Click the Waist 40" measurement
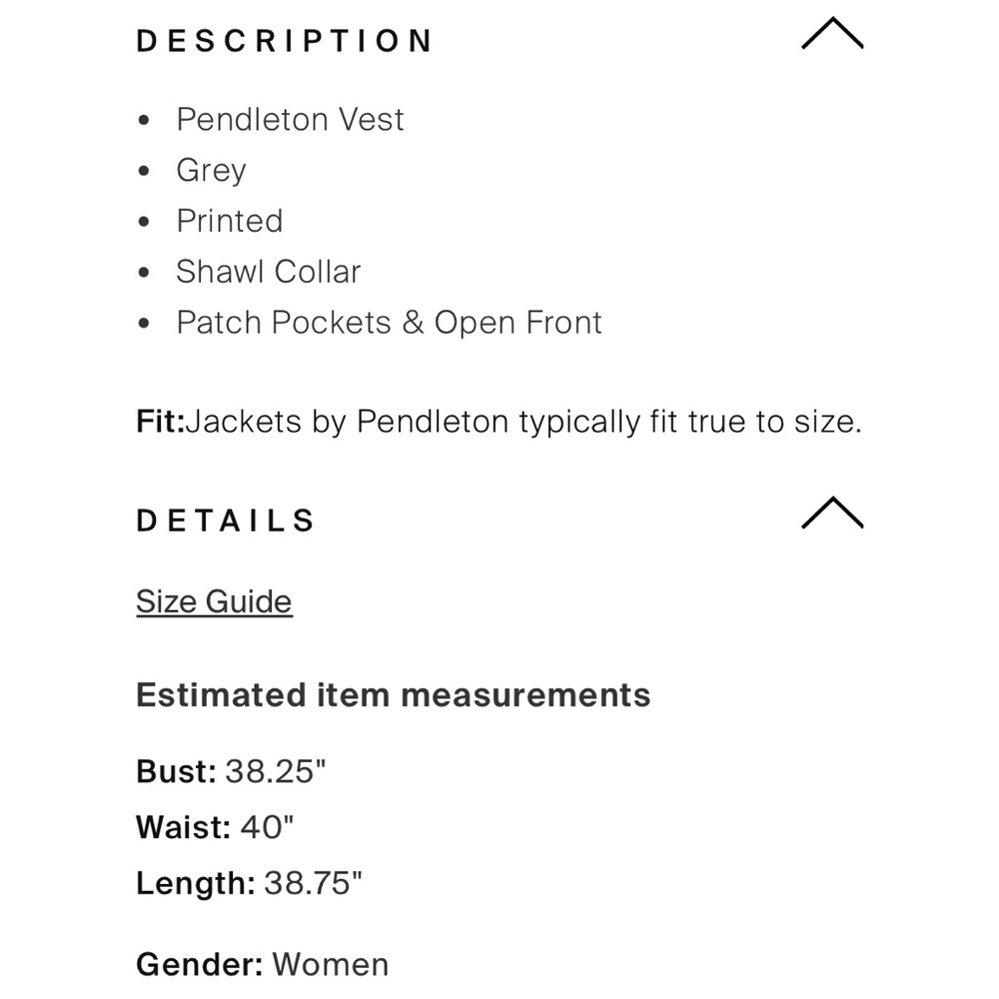The width and height of the screenshot is (999, 999). pos(268,827)
